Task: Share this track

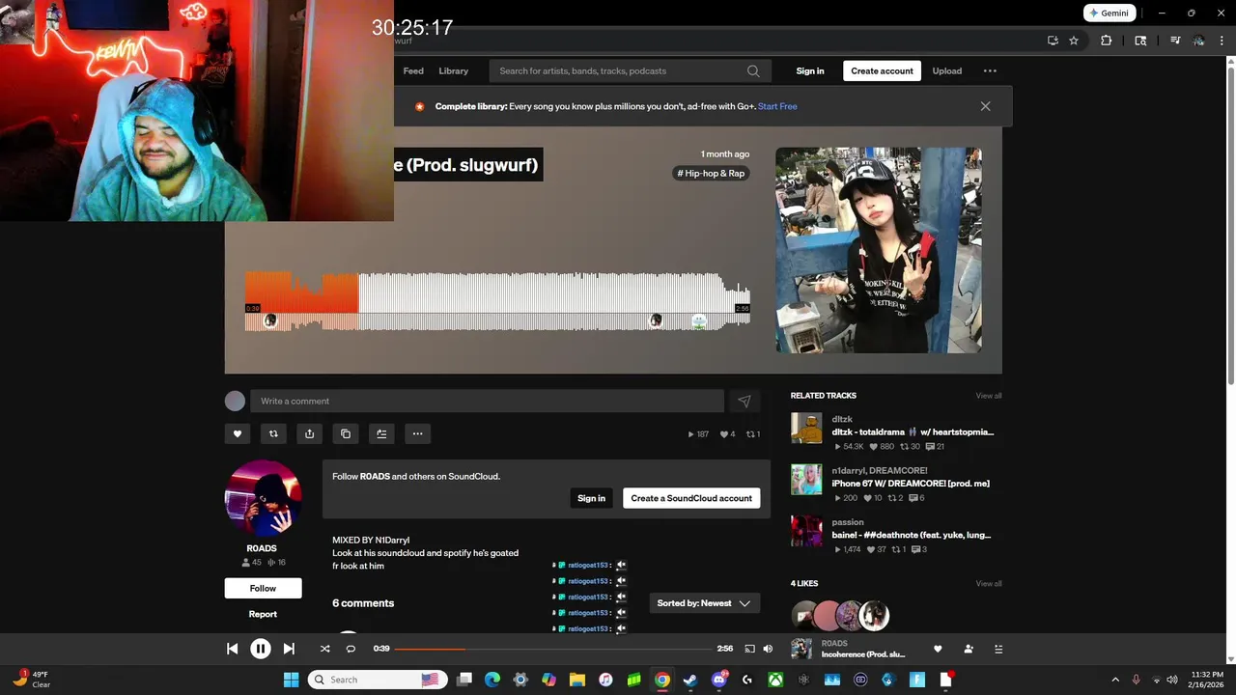Action: point(309,433)
